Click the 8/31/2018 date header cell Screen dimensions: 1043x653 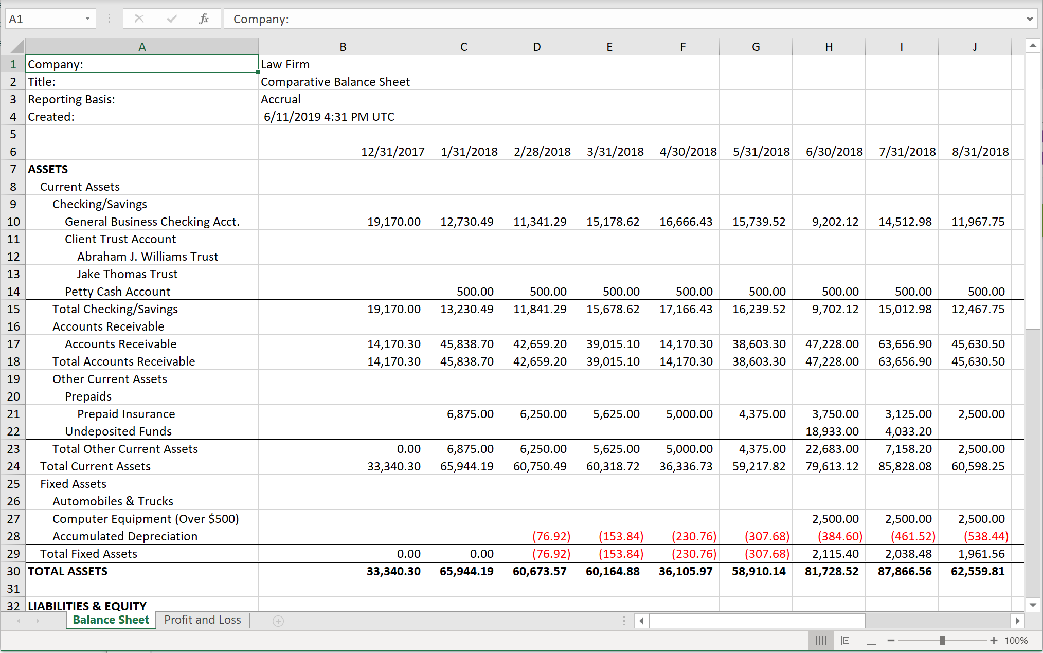(975, 152)
